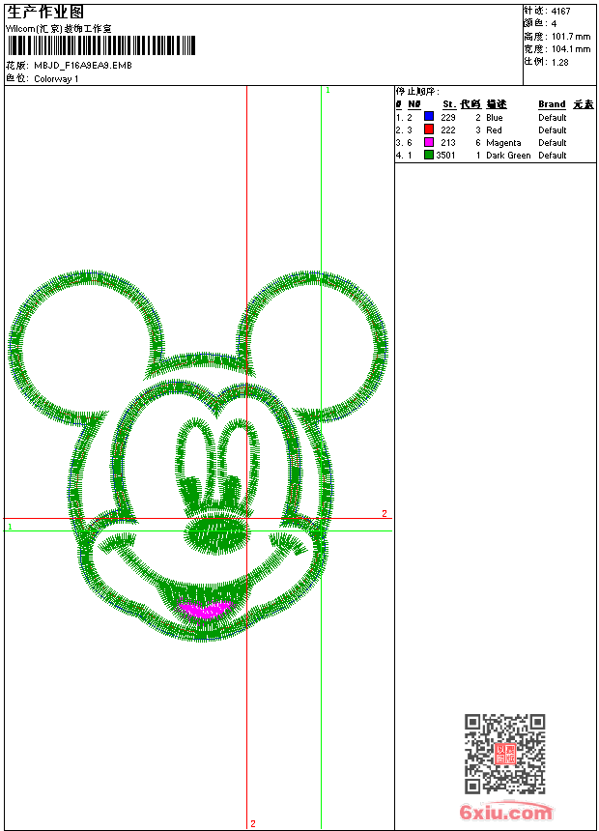Click the '描述' description column header
Image resolution: width=599 pixels, height=831 pixels.
497,104
